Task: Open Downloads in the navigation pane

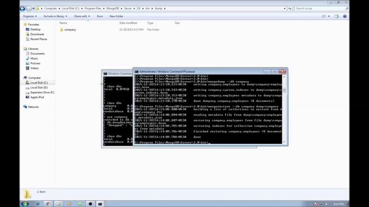Action: [37, 34]
